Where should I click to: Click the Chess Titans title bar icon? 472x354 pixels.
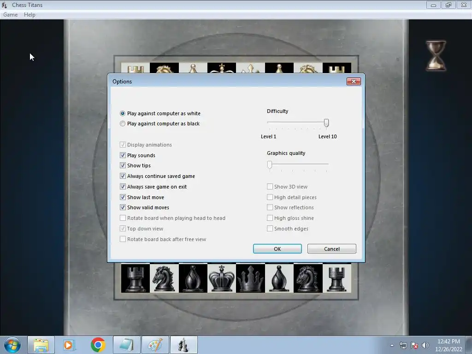[4, 5]
